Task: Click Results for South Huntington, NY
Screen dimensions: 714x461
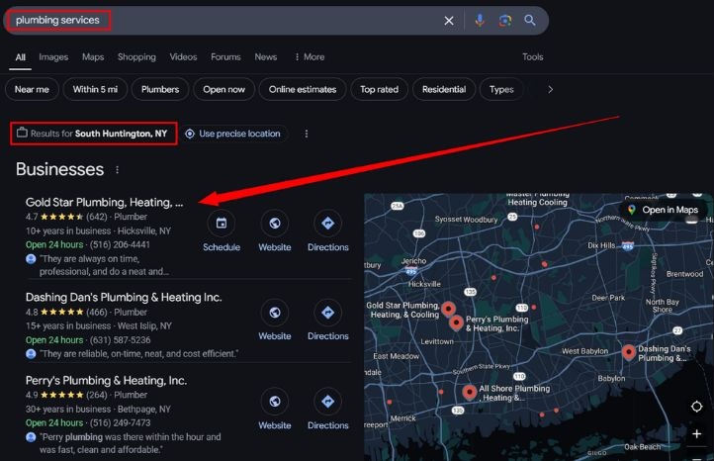Action: pyautogui.click(x=94, y=134)
